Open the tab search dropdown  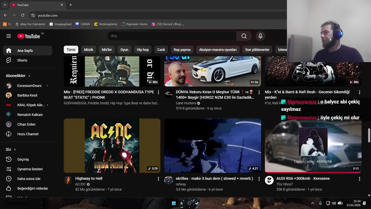pos(5,5)
